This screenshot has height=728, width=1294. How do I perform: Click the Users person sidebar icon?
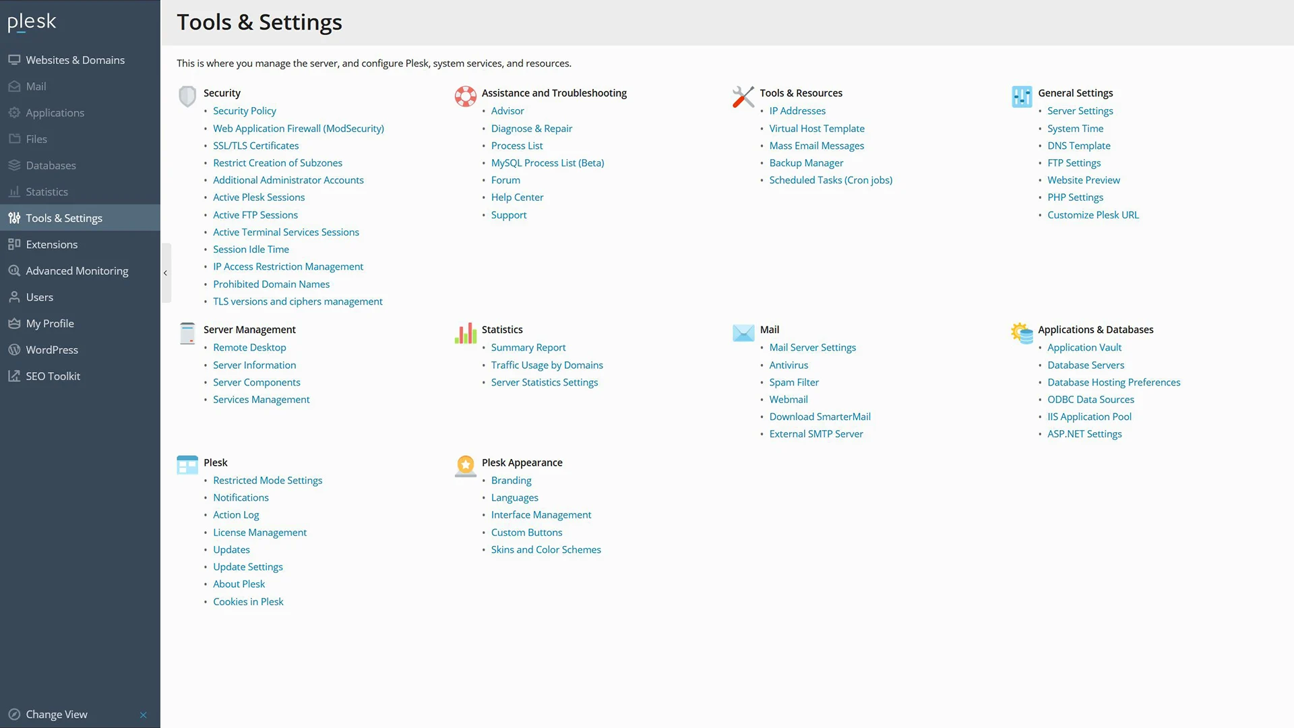[x=14, y=297]
